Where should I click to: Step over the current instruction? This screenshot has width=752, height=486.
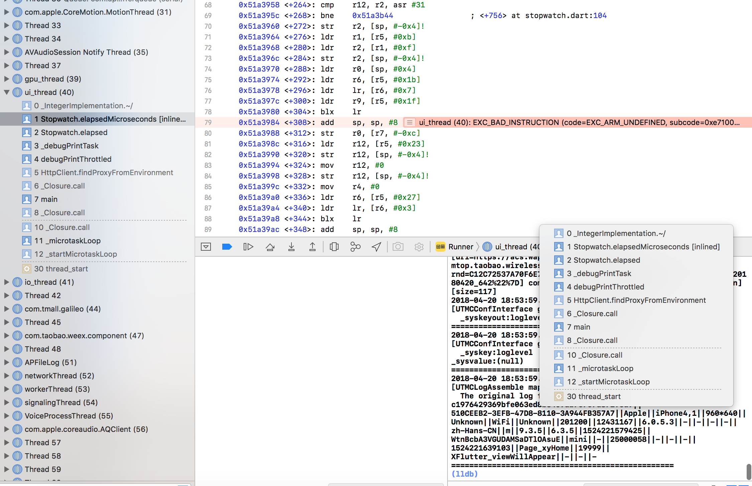(270, 247)
